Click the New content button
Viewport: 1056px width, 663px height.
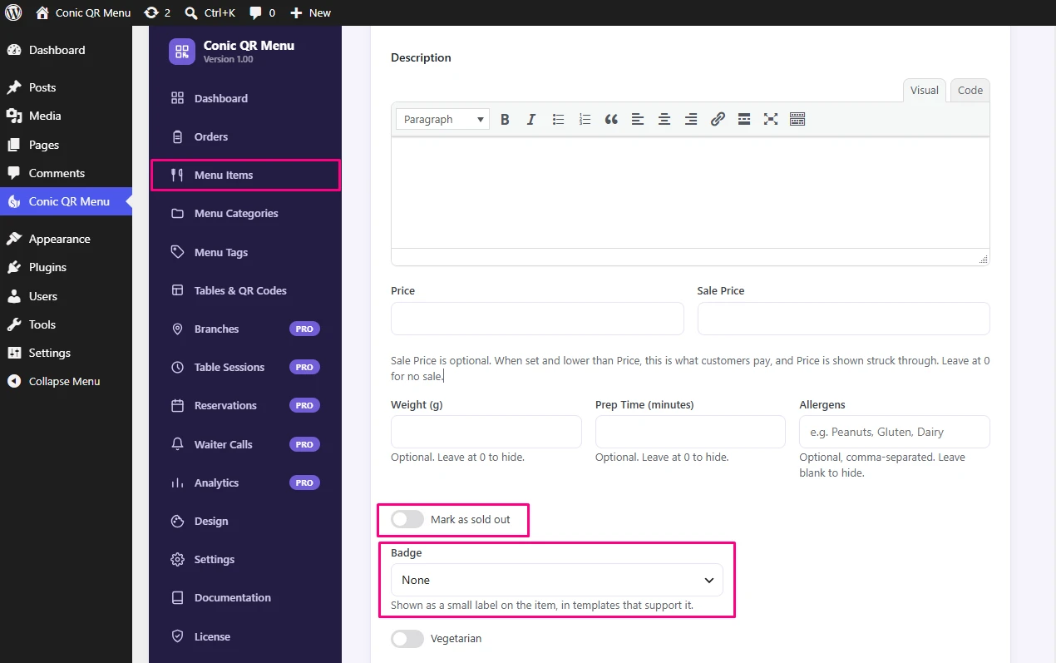[310, 12]
